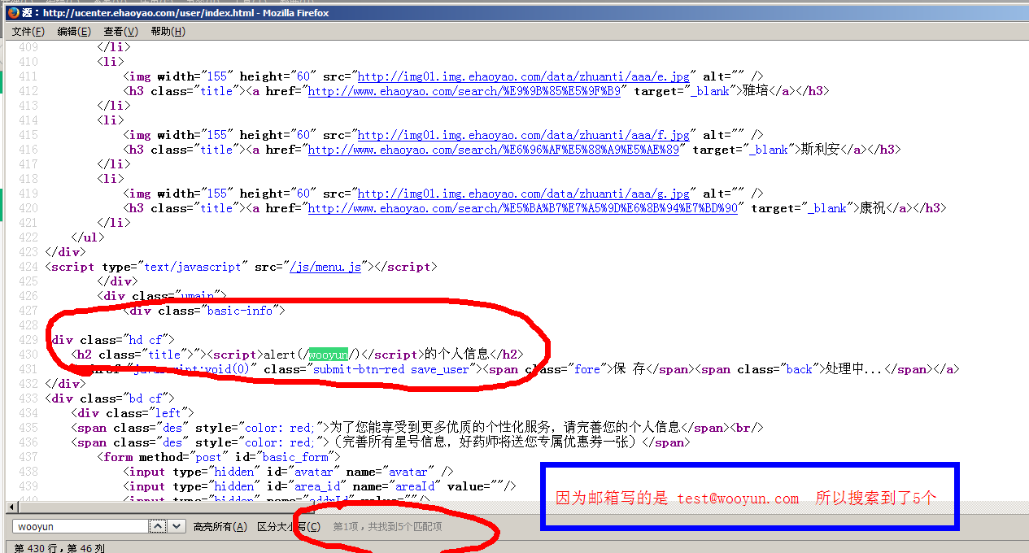Click the text 雅培 on line 412
The image size is (1029, 553).
point(754,91)
